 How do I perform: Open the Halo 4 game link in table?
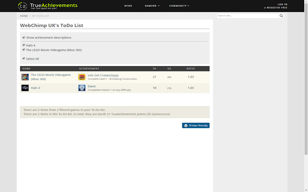pyautogui.click(x=35, y=88)
